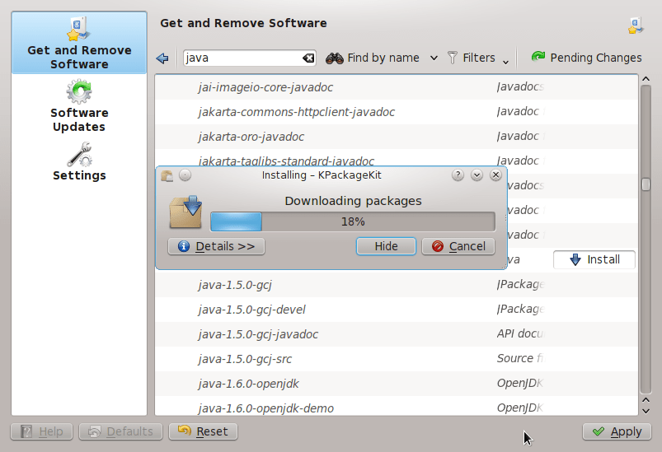This screenshot has height=452, width=662.
Task: Go back with the blue arrow
Action: point(162,58)
